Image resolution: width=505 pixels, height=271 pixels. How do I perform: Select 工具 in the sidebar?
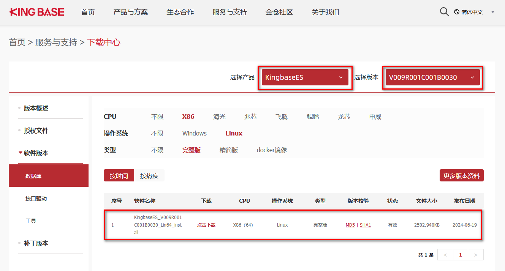31,221
